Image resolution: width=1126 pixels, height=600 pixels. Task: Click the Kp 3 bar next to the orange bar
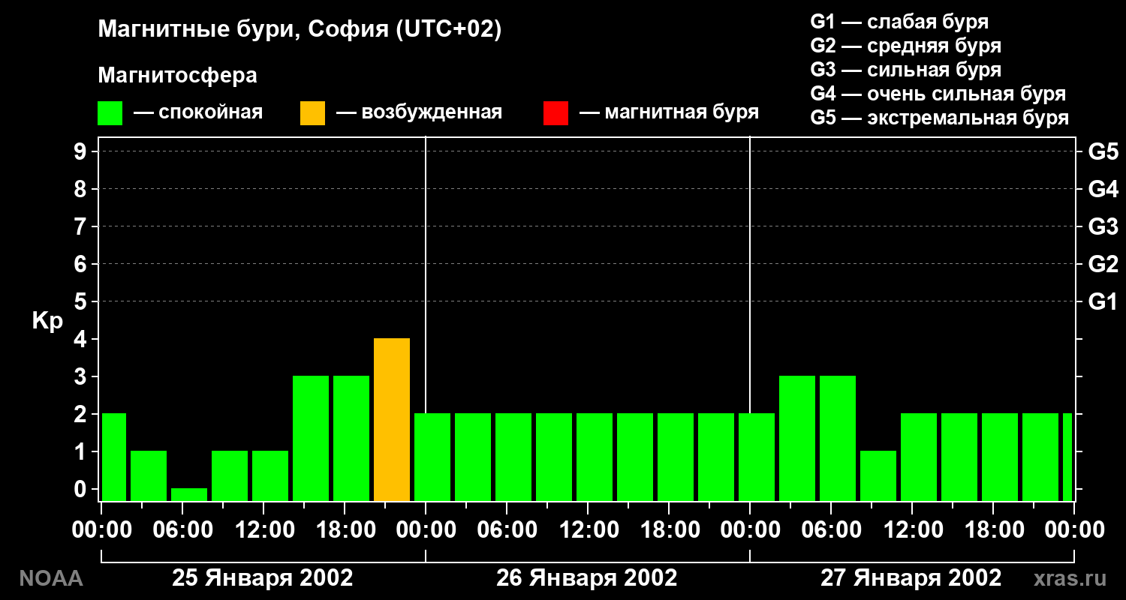[x=351, y=438]
